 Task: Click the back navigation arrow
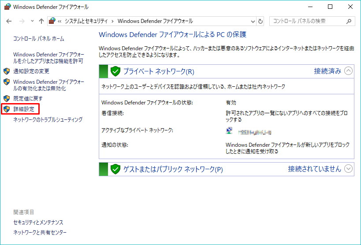pos(9,21)
